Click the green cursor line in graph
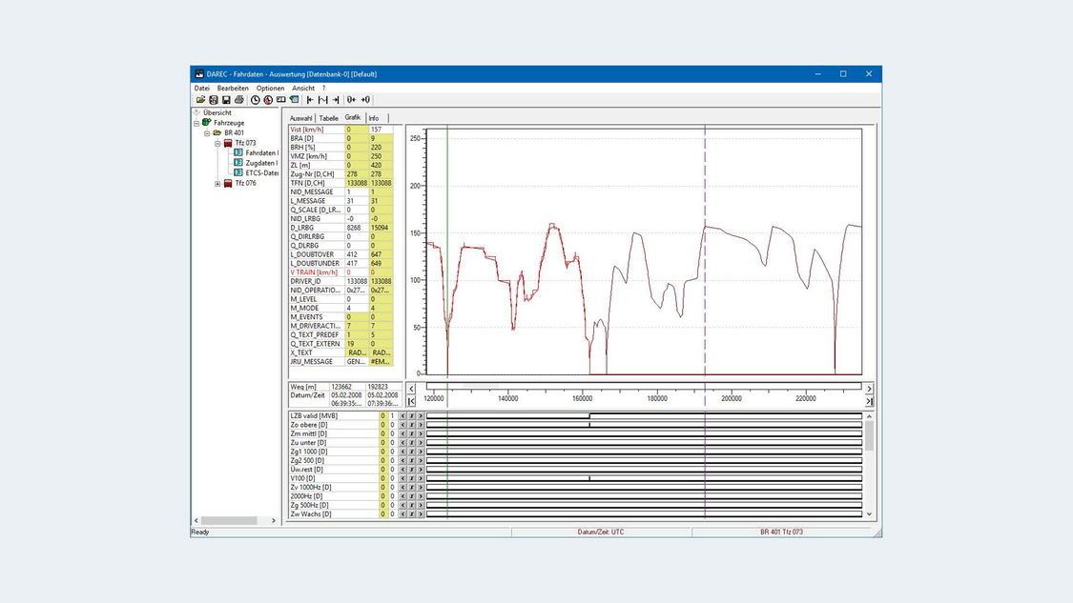The width and height of the screenshot is (1073, 603). click(x=447, y=251)
